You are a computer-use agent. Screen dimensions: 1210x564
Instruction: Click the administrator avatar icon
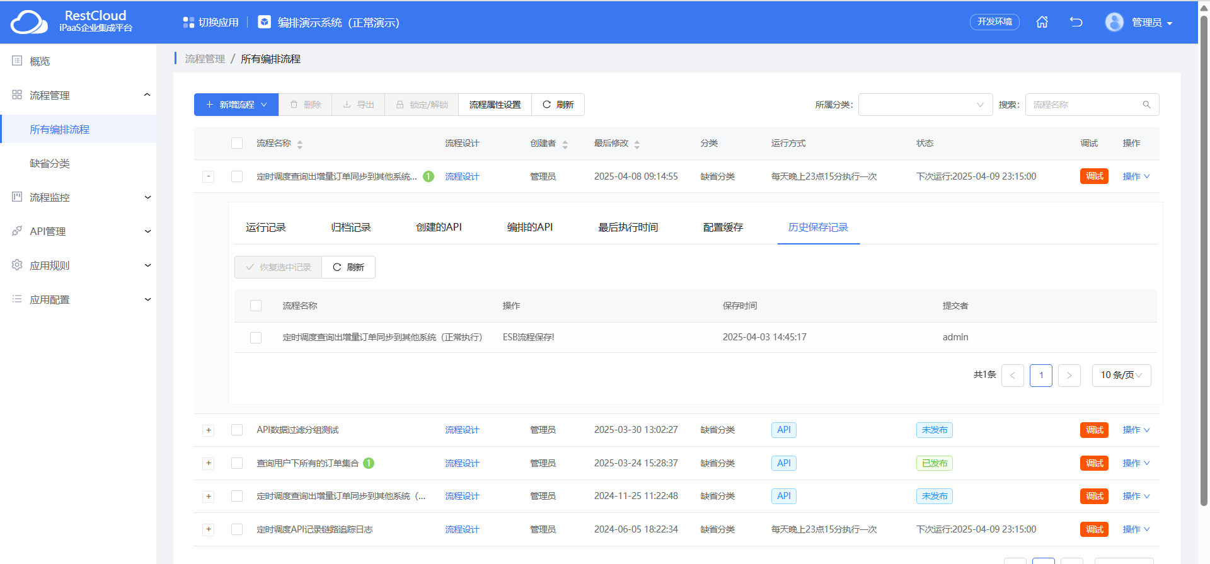click(x=1114, y=22)
